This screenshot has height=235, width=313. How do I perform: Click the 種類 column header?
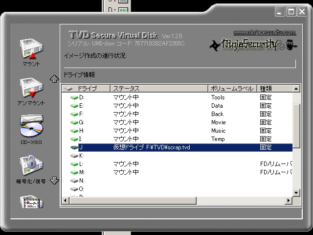[274, 89]
